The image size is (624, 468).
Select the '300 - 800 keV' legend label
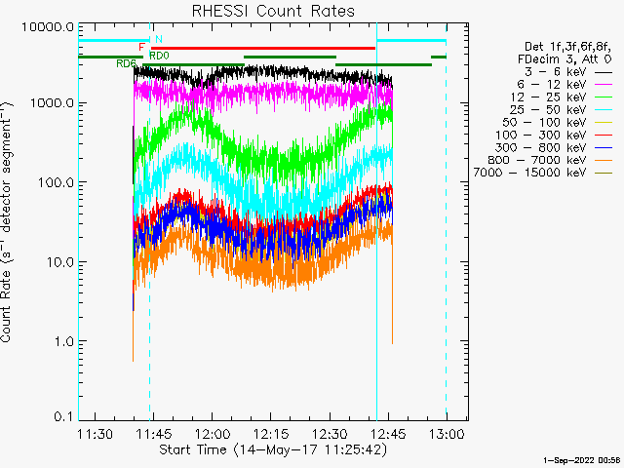tap(541, 147)
